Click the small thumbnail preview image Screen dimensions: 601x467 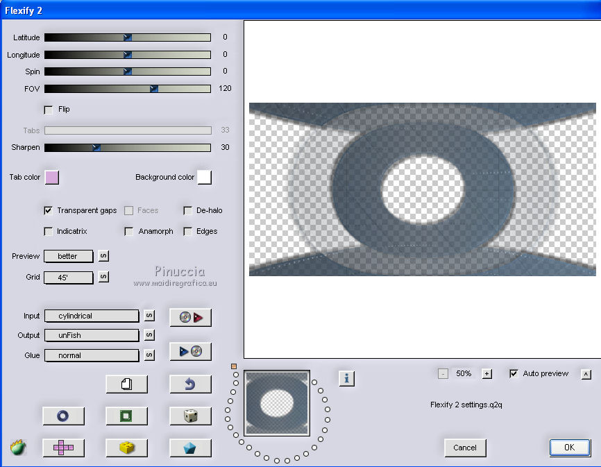[x=277, y=403]
